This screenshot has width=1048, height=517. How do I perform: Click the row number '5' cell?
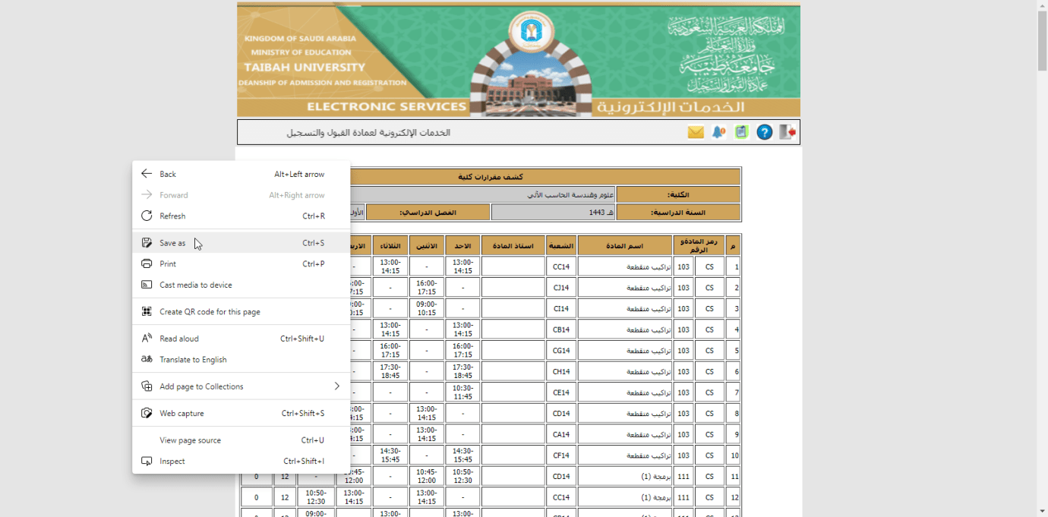[x=734, y=351]
